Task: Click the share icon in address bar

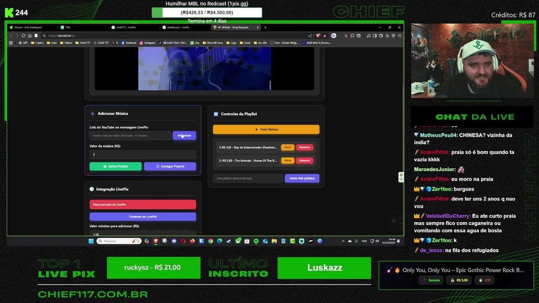Action: point(310,36)
